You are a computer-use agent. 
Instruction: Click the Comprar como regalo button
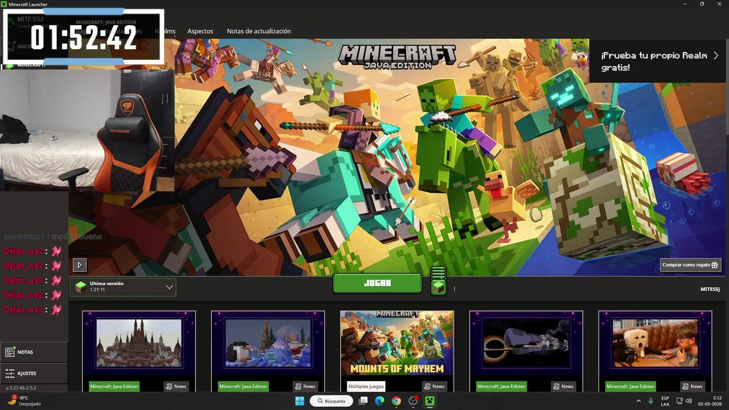[691, 265]
